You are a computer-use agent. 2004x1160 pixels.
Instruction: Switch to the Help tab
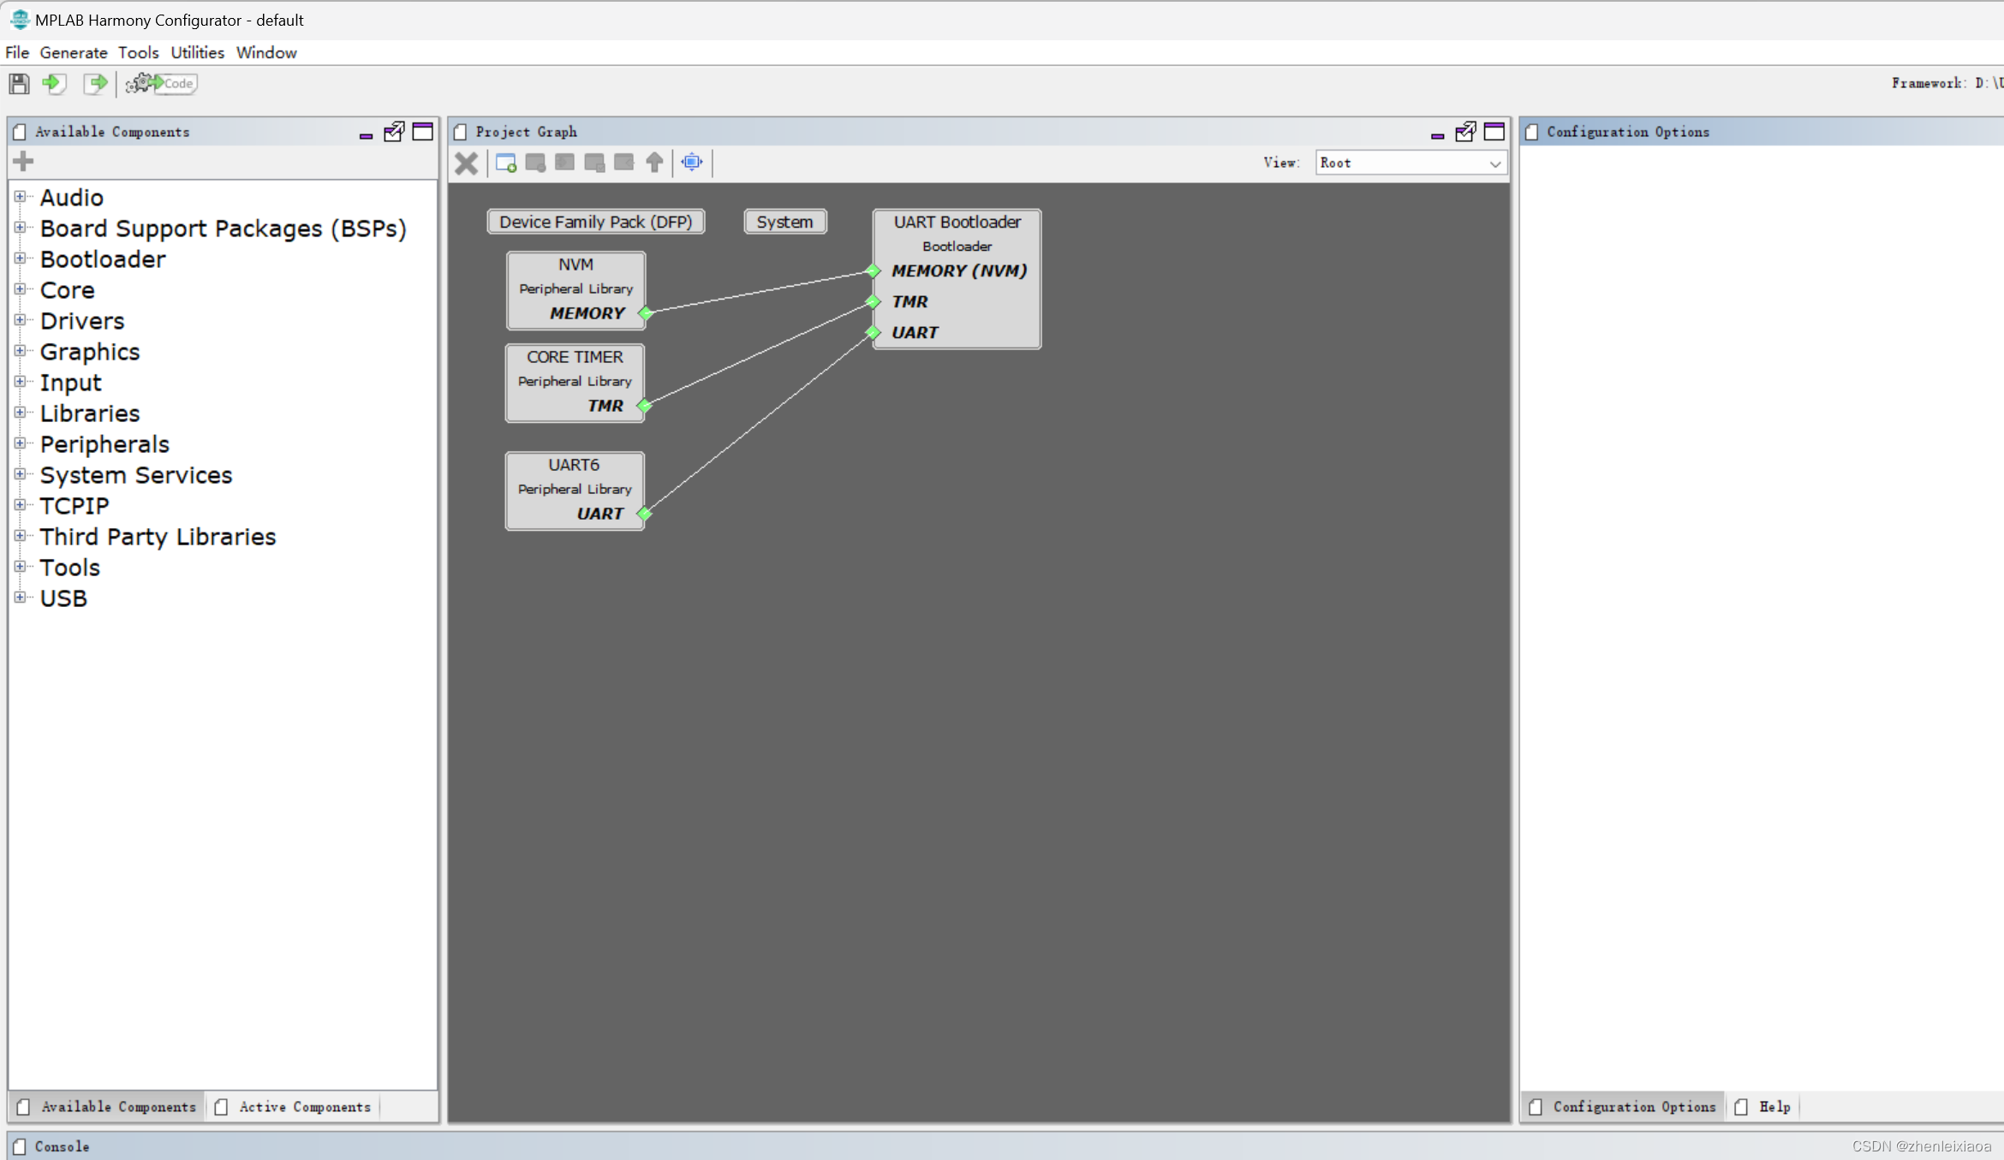tap(1774, 1107)
